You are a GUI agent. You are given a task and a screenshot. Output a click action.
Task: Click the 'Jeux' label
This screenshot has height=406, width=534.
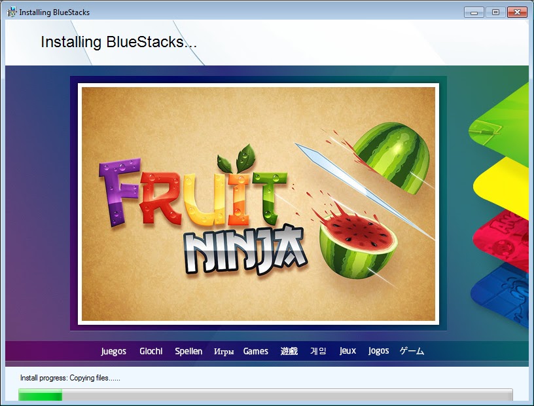pyautogui.click(x=347, y=351)
